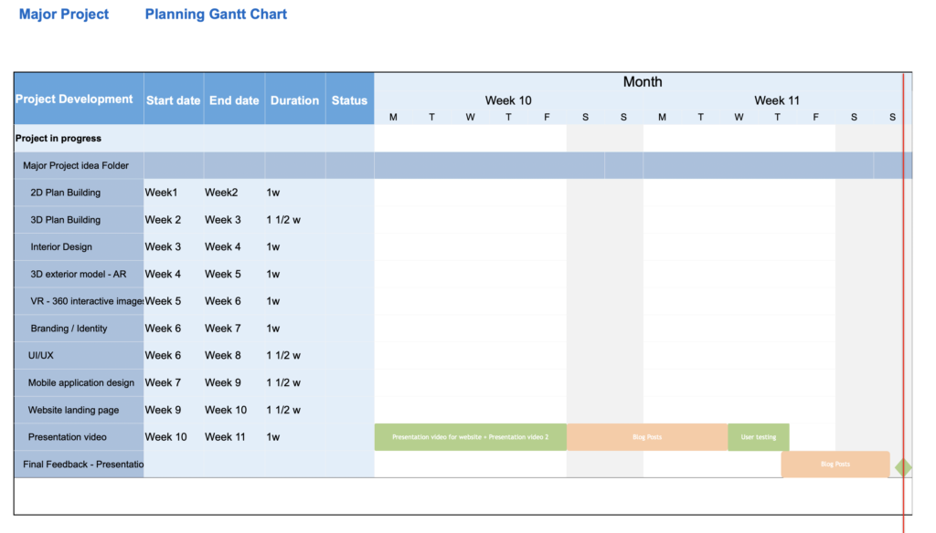Screen dimensions: 936x533
Task: Select the green Presentation video task bar
Action: coord(471,437)
